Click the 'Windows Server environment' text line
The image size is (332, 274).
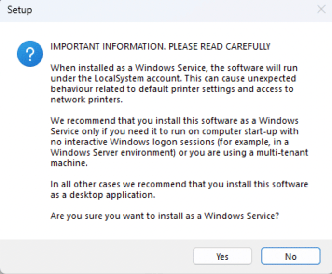point(180,153)
